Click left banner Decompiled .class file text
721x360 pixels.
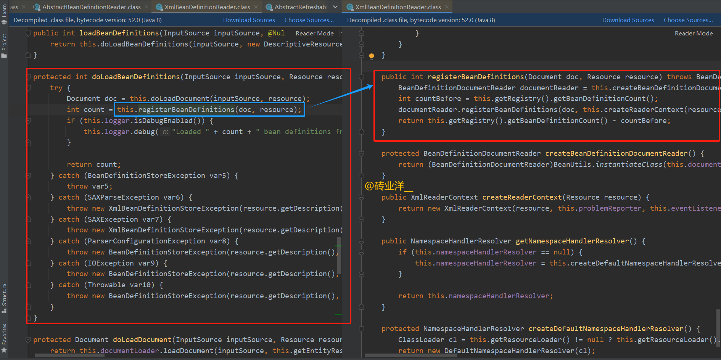tap(88, 20)
